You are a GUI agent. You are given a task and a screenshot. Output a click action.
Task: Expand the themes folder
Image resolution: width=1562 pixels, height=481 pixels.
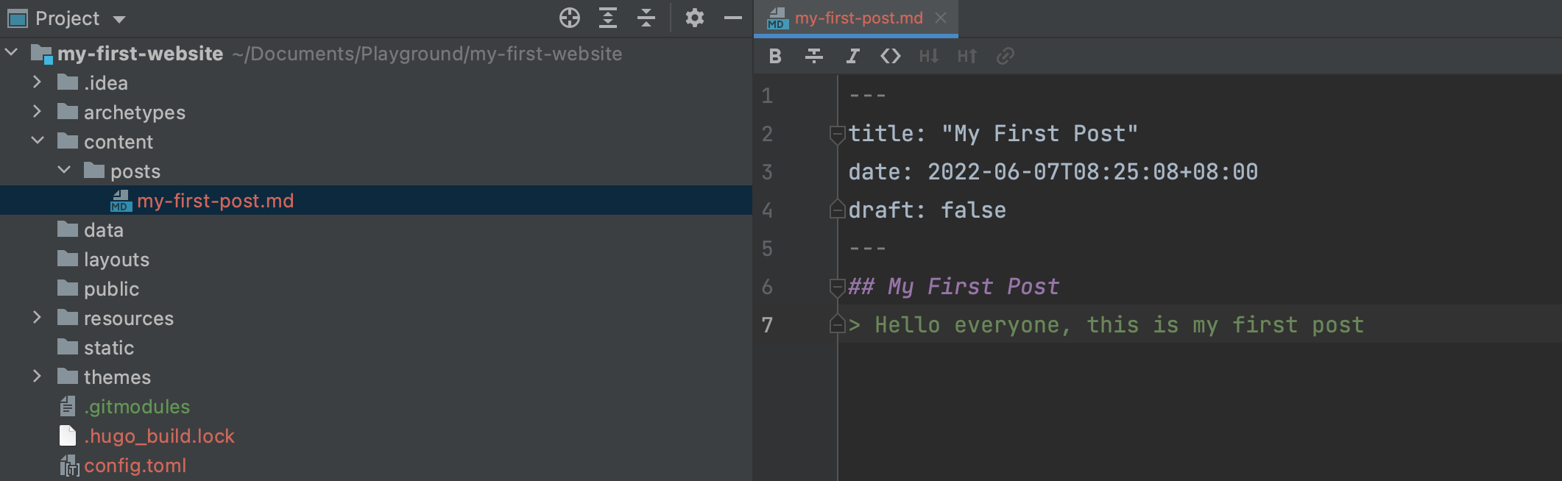37,377
